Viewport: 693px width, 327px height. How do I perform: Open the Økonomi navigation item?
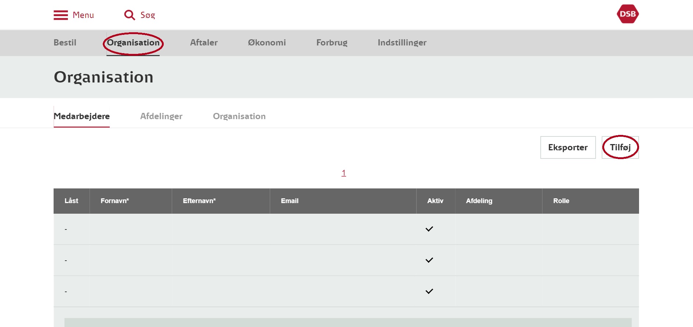pos(267,43)
